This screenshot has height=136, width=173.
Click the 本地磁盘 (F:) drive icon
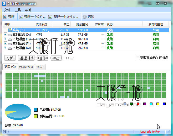pos(10,44)
